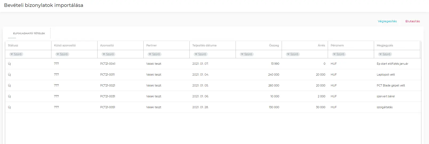Click the PCT21-0021 identifier cell
The width and height of the screenshot is (429, 144).
click(108, 85)
